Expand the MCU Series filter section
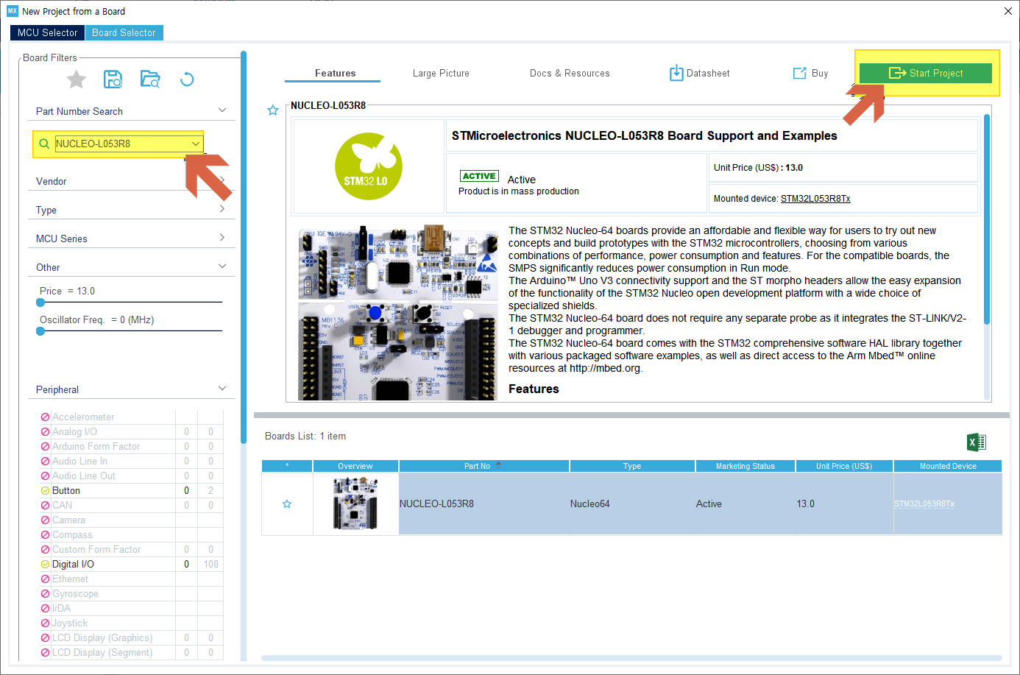This screenshot has height=675, width=1020. click(222, 238)
